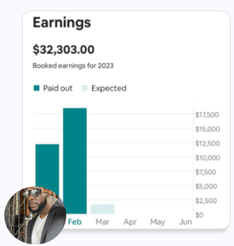Click the $32,303.00 total amount
The width and height of the screenshot is (234, 246).
[63, 50]
